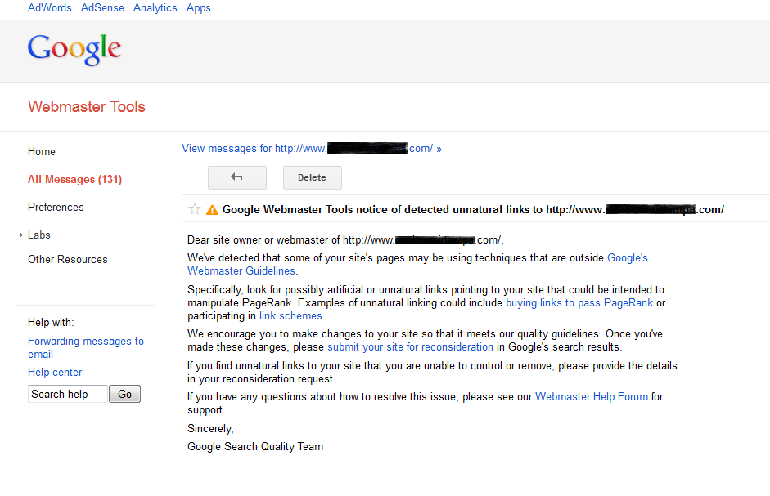Open submit your site for reconsideration link
The image size is (770, 496).
(x=410, y=346)
